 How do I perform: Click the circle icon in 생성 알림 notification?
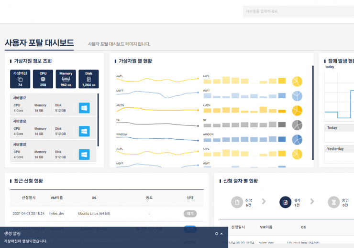[216, 234]
